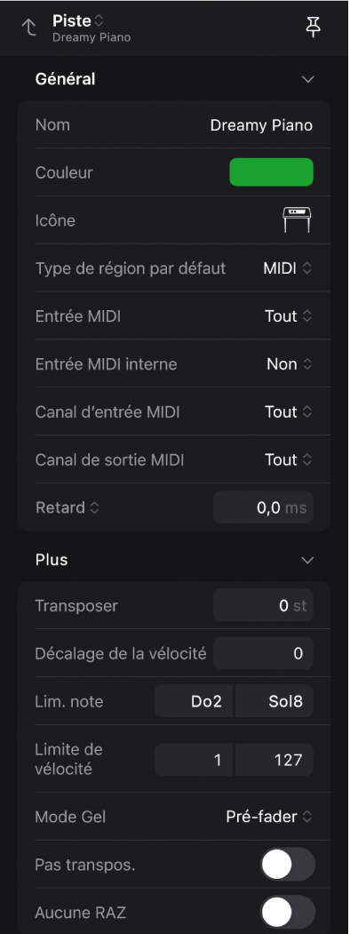The width and height of the screenshot is (350, 934).
Task: Collapse the Général section chevron
Action: pos(307,79)
